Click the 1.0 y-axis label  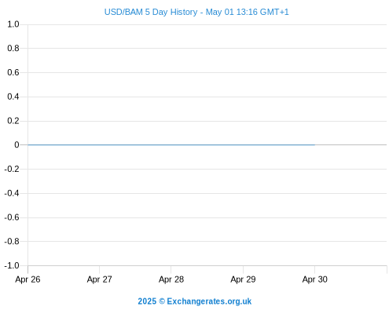point(13,24)
